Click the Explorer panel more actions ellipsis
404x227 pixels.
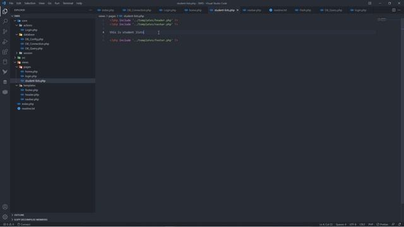[90, 10]
